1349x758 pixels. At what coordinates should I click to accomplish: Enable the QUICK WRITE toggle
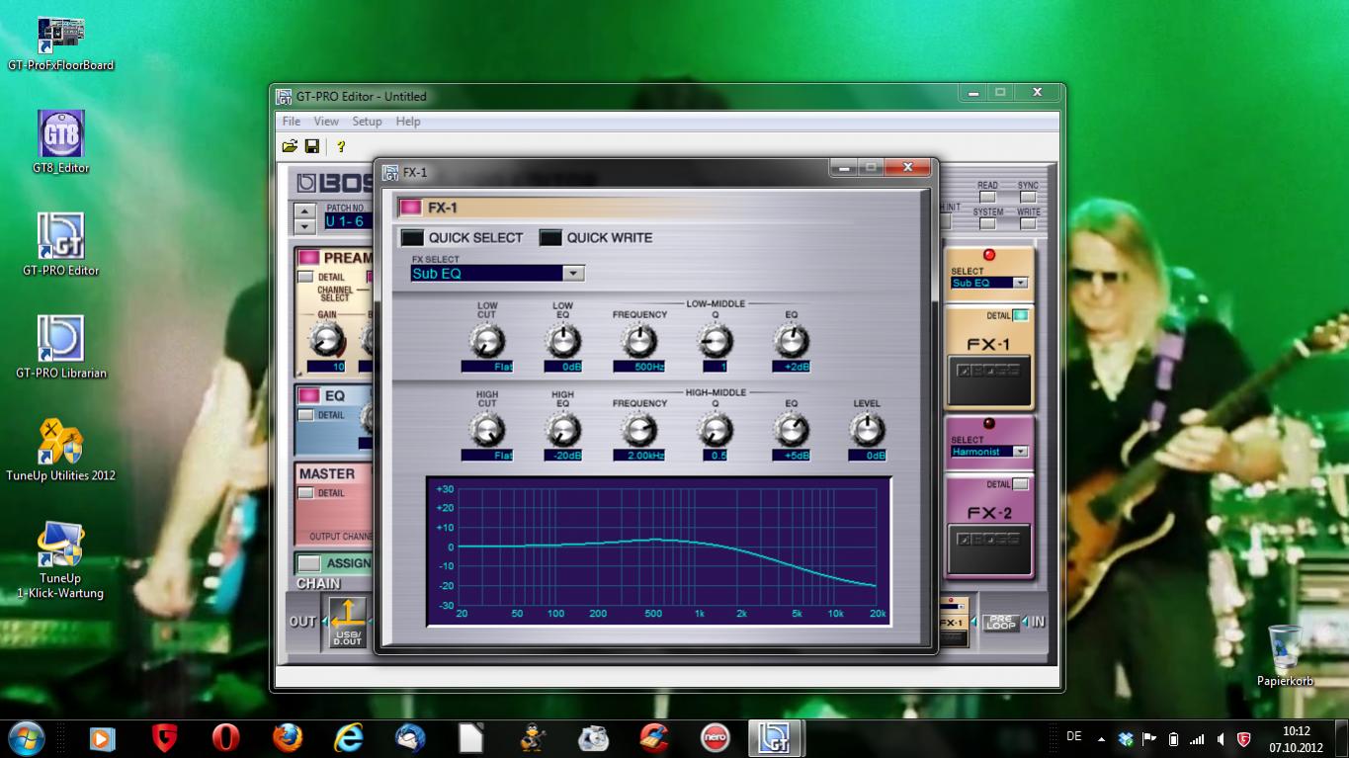point(550,238)
